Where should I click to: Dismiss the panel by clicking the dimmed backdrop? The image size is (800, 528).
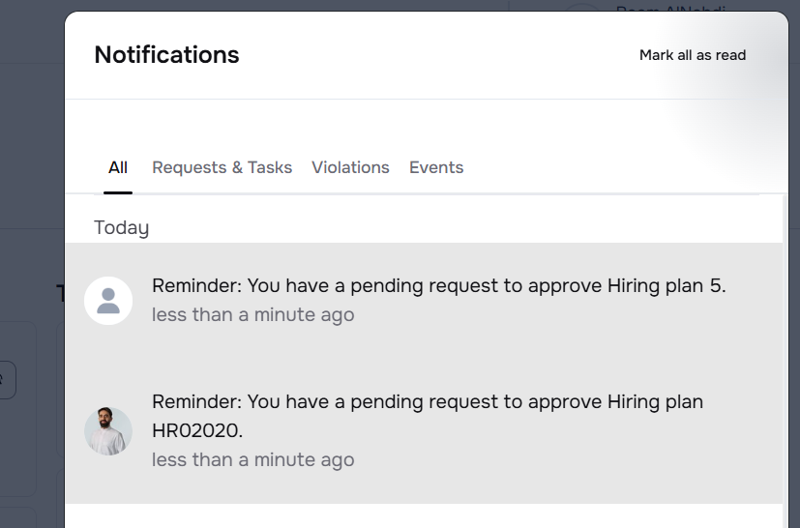(x=29, y=145)
